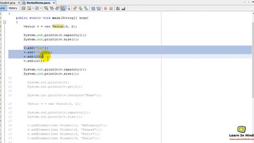Screen dimensions: 254x143
Task: Click the v.add(12) line
Action: click(x=33, y=56)
